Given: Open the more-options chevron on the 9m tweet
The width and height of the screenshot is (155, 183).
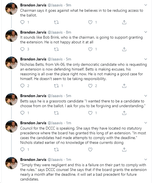Looking at the screenshot, I should [146, 5].
